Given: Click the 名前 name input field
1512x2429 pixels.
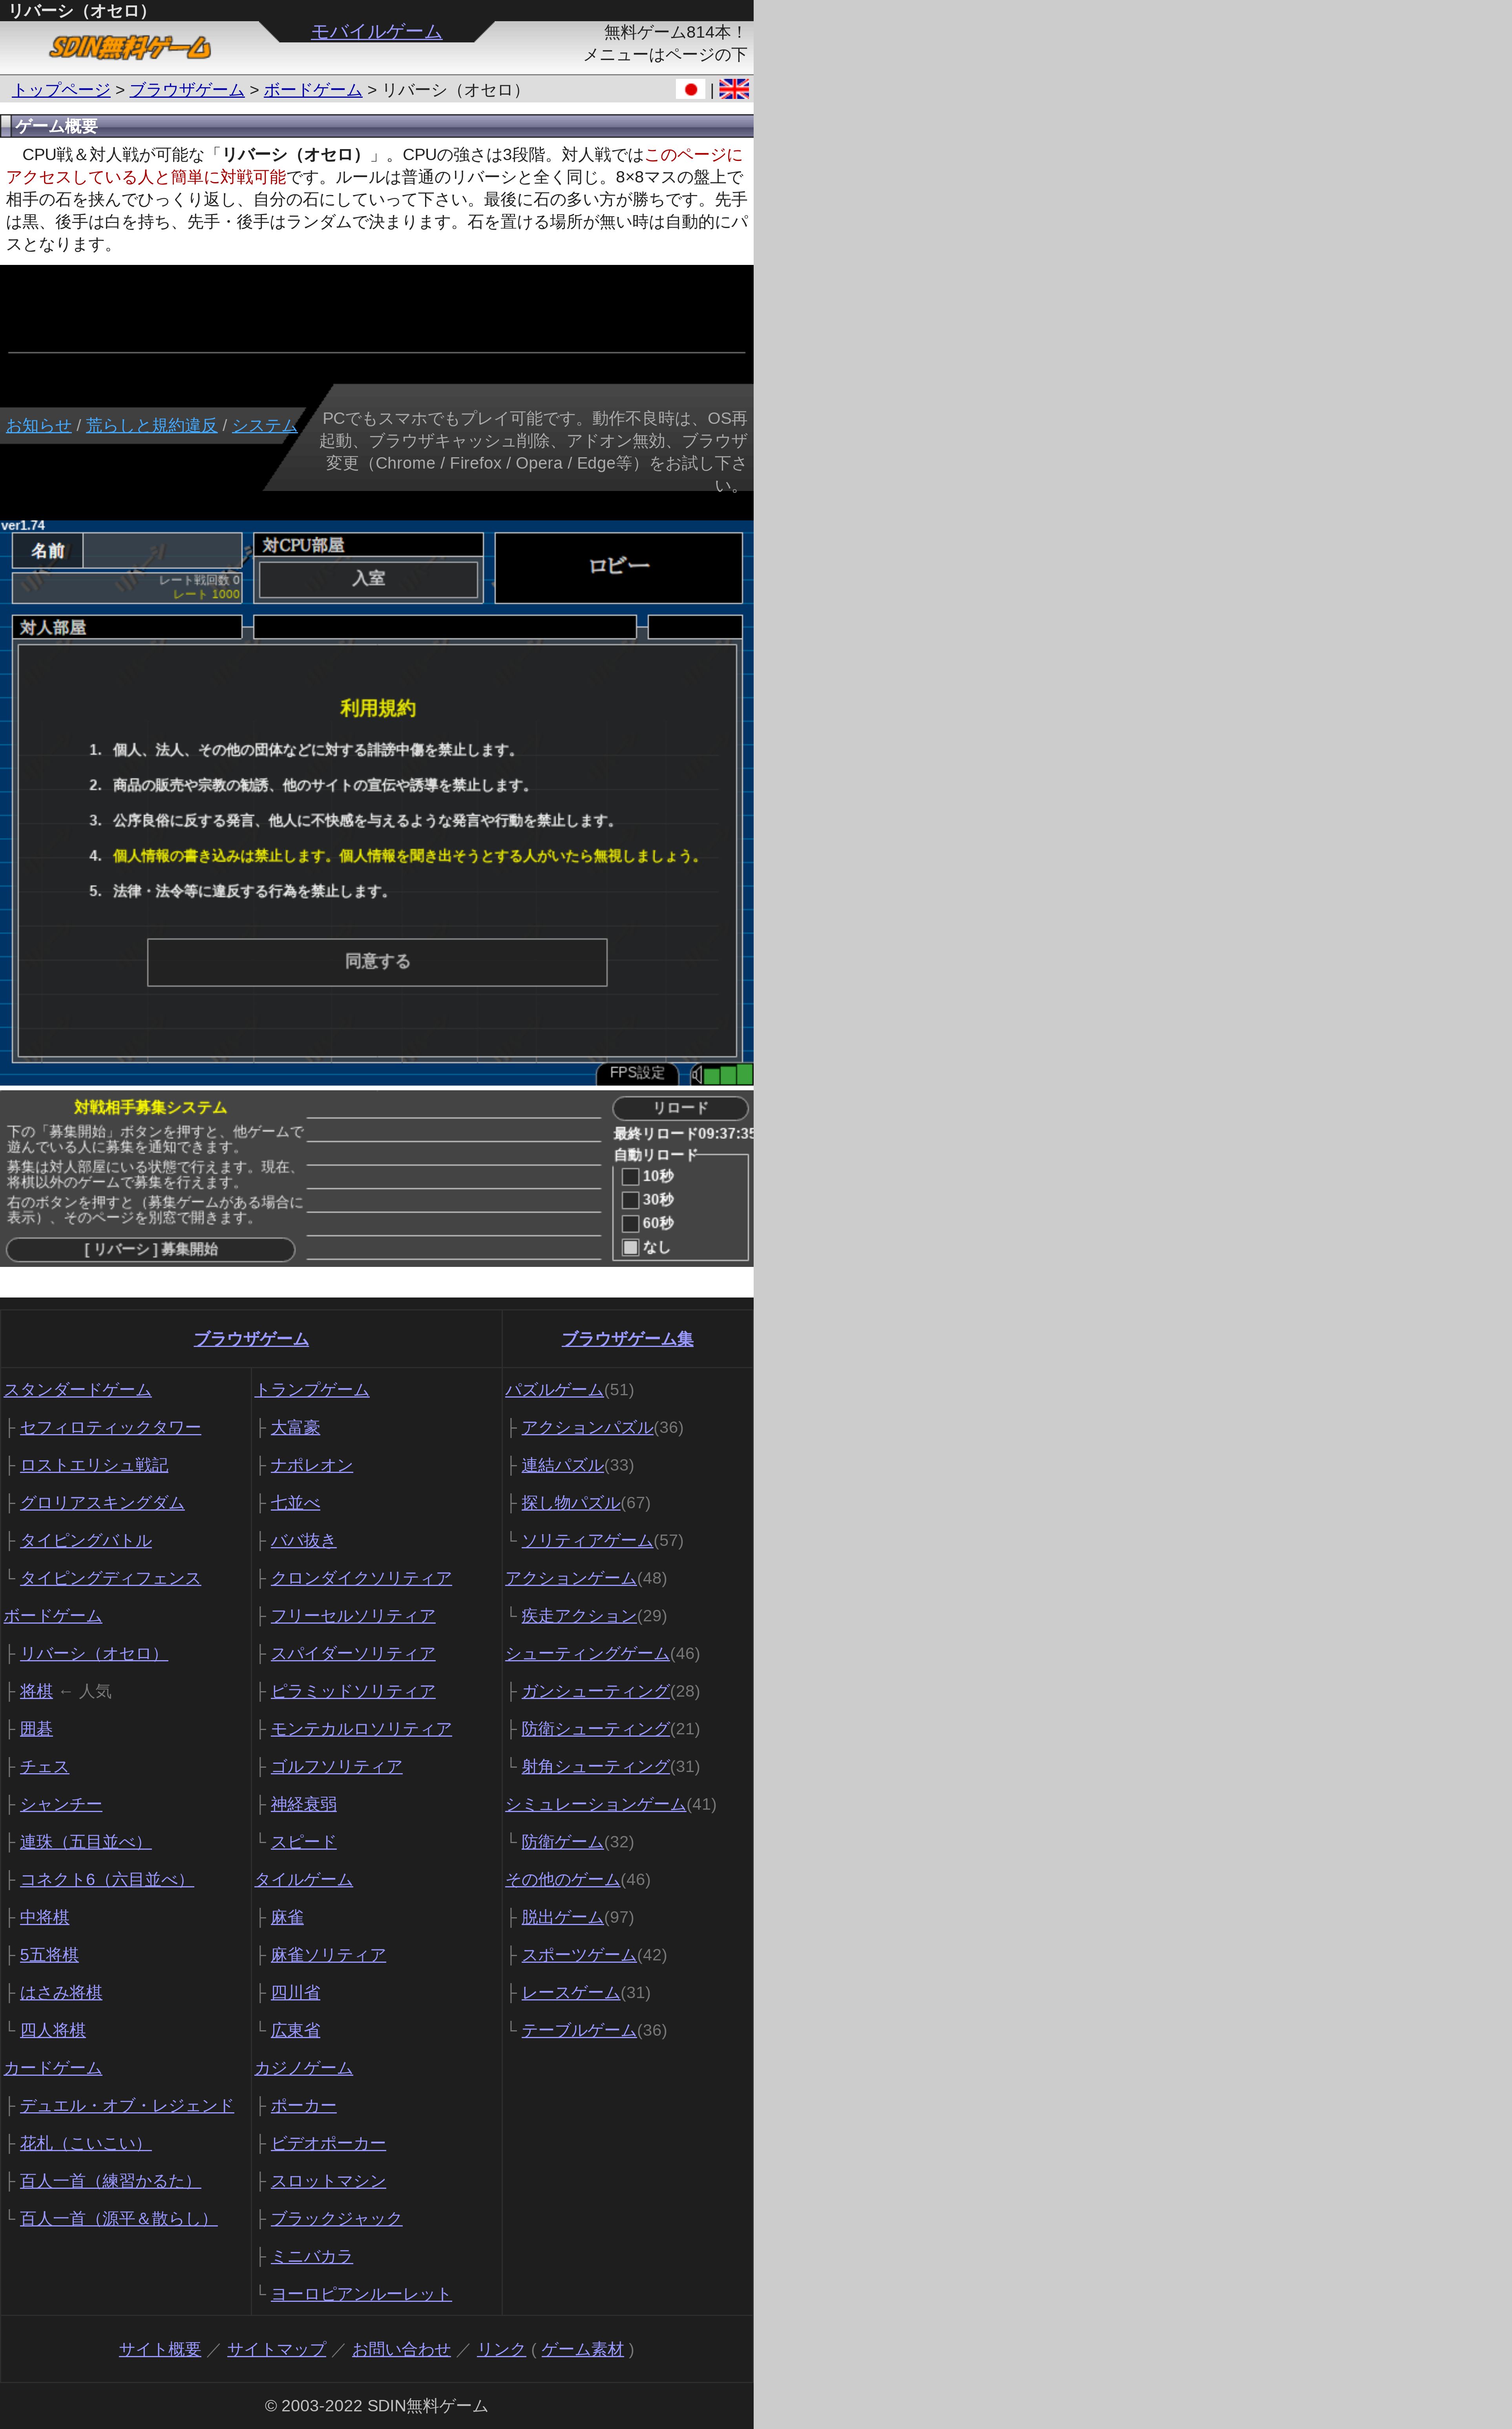Looking at the screenshot, I should [162, 551].
